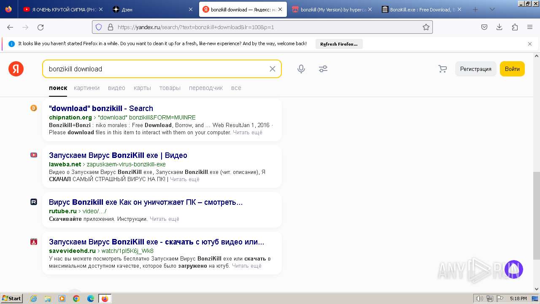Start voice search with the microphone icon
Screen dimensions: 540x304
point(301,69)
